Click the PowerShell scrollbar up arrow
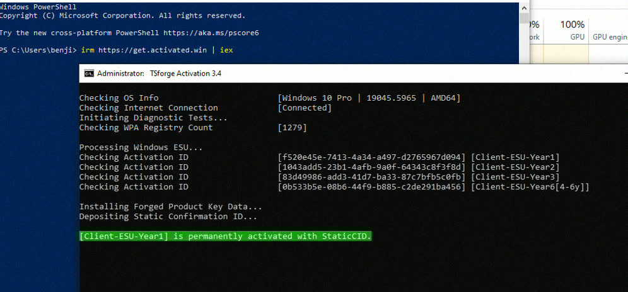628x292 pixels. coord(524,7)
